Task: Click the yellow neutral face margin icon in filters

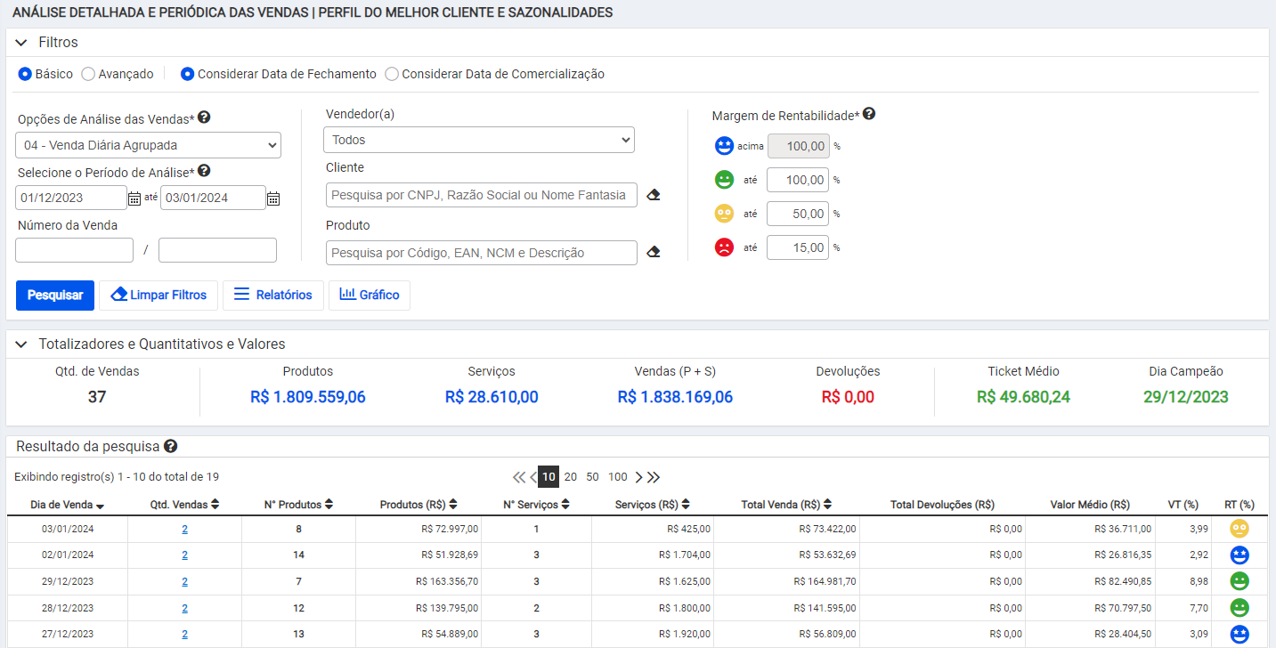Action: 725,214
